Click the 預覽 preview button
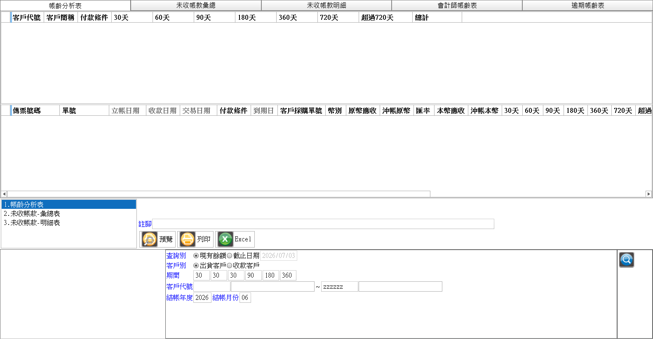The width and height of the screenshot is (653, 339). point(158,239)
